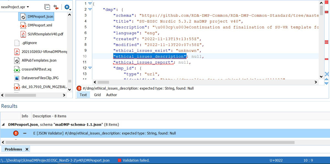Collapse the "dmp" fold on line 2
Screen dimensions: 330x164
[x=90, y=9]
